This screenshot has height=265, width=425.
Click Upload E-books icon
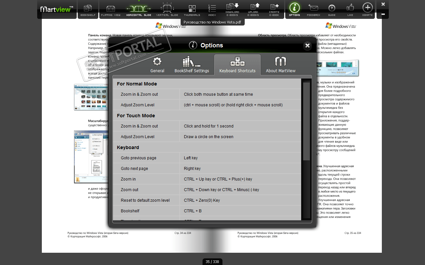[x=253, y=10]
